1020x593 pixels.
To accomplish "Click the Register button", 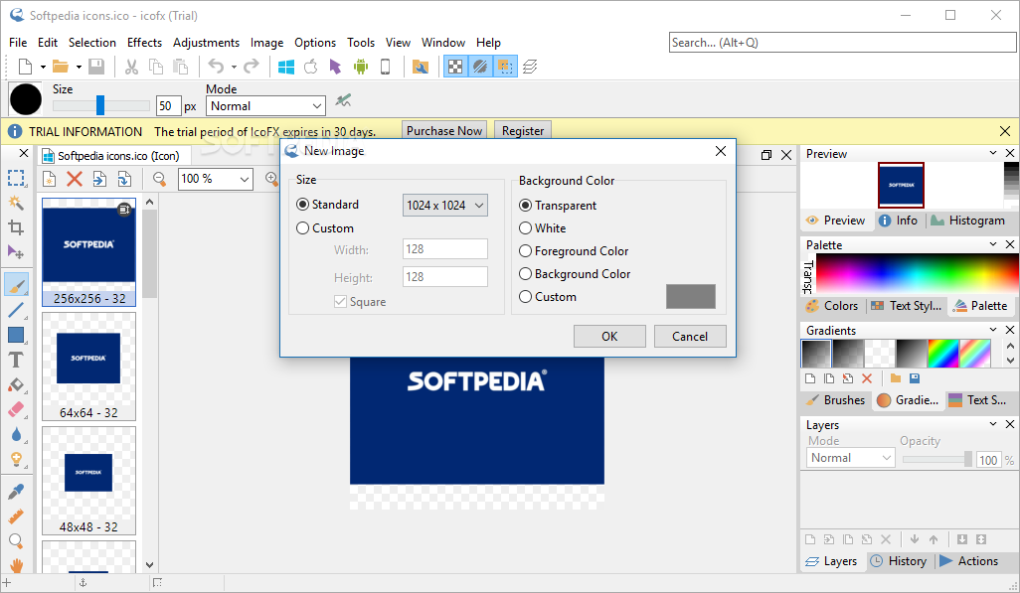I will [x=523, y=131].
